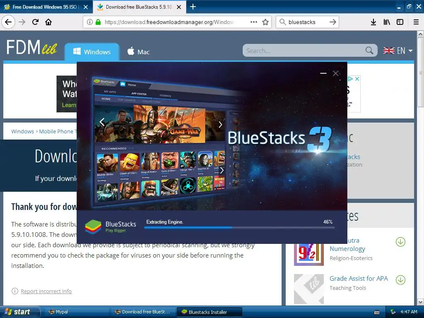Open a new browser tab

[193, 7]
